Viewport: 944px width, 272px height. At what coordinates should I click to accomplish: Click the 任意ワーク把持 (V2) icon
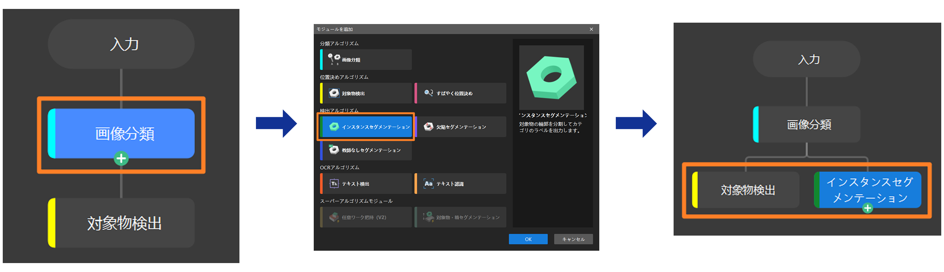pyautogui.click(x=334, y=217)
